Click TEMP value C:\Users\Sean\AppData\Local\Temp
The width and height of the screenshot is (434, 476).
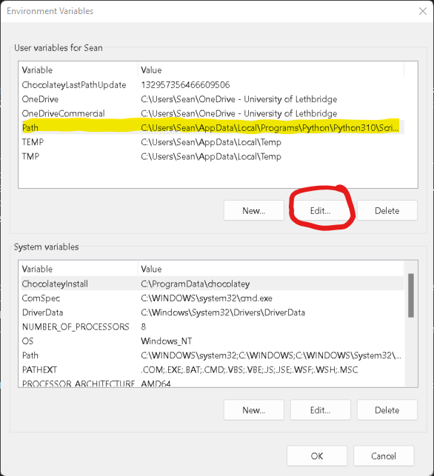click(211, 142)
